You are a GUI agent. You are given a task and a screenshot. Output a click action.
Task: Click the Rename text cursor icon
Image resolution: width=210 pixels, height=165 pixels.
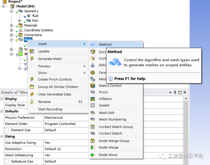pyautogui.click(x=32, y=102)
